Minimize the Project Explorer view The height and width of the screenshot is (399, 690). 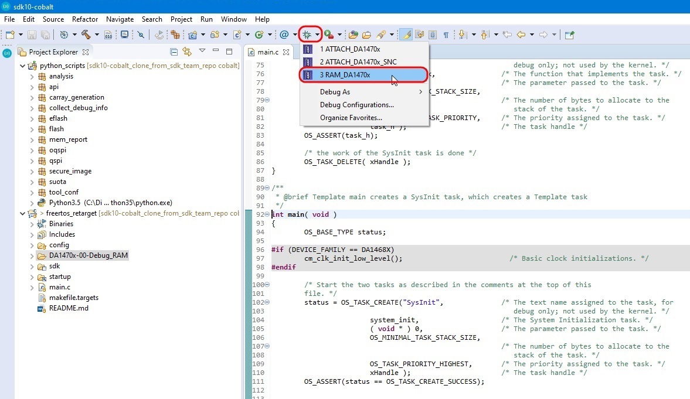point(216,51)
